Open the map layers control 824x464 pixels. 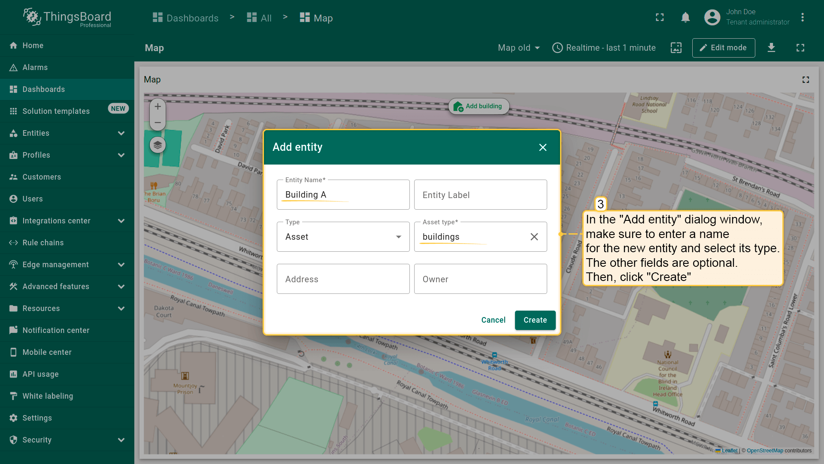point(158,145)
